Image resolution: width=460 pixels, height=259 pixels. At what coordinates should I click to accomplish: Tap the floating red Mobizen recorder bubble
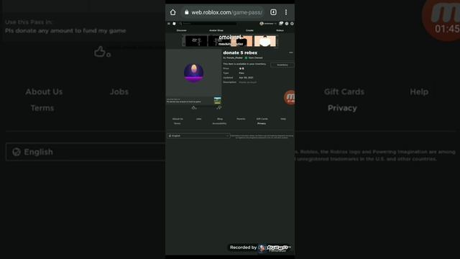289,98
